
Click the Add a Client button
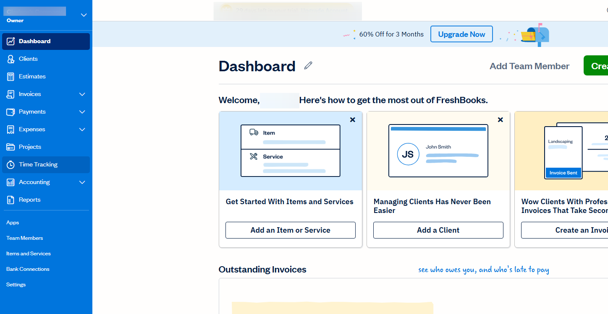438,230
